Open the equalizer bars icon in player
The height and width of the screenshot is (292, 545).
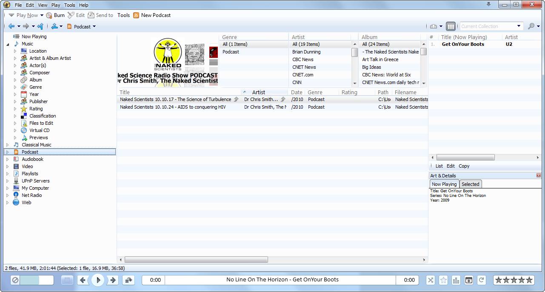point(456,280)
